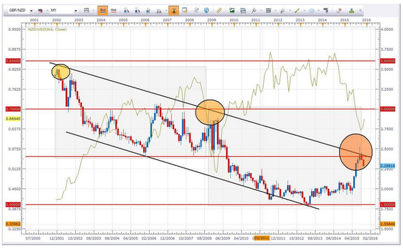Viewport: 403px width, 248px height.
Task: Click the save chart as image icon
Action: point(232,10)
